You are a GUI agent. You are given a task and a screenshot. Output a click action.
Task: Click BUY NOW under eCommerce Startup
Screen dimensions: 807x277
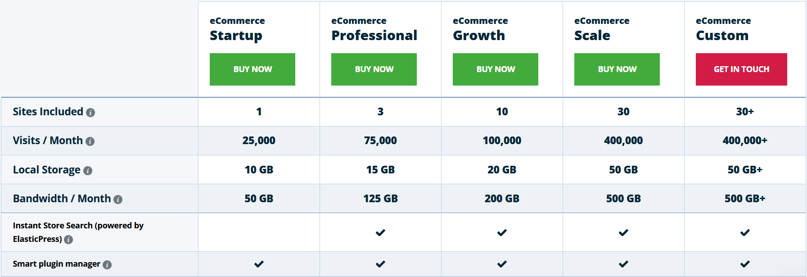pos(252,69)
